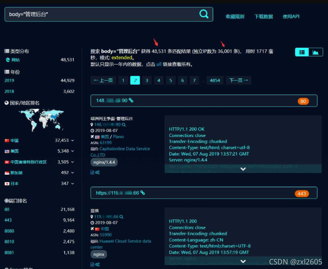The height and width of the screenshot is (269, 328).
Task: Click search icon next to 119 IP ending .66
Action: coord(121,217)
